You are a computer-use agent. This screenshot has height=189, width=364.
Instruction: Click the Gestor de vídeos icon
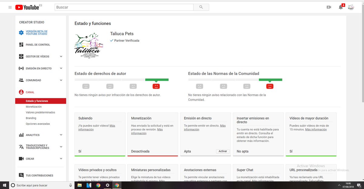click(21, 56)
